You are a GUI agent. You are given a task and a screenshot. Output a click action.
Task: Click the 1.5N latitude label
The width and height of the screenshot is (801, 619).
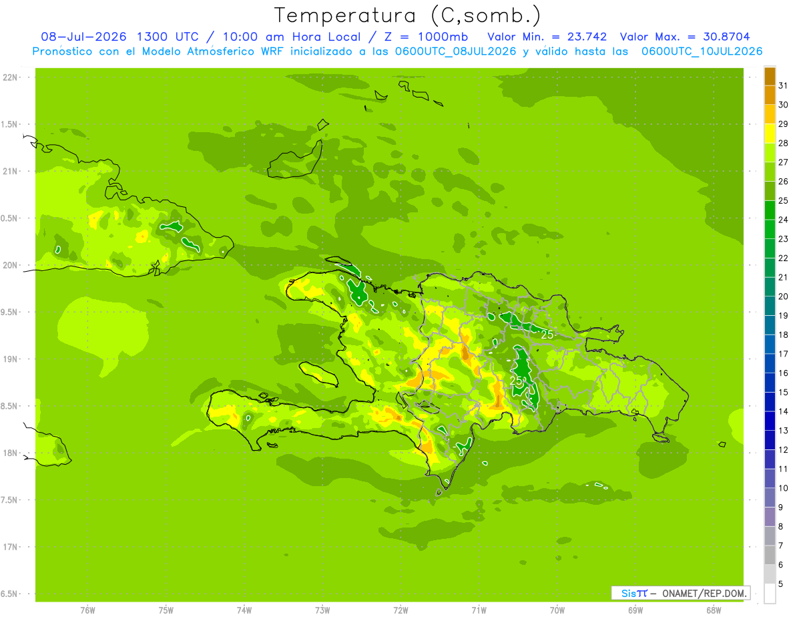(11, 124)
